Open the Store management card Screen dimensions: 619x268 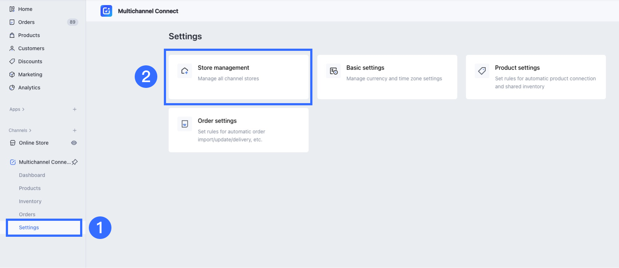coord(238,77)
